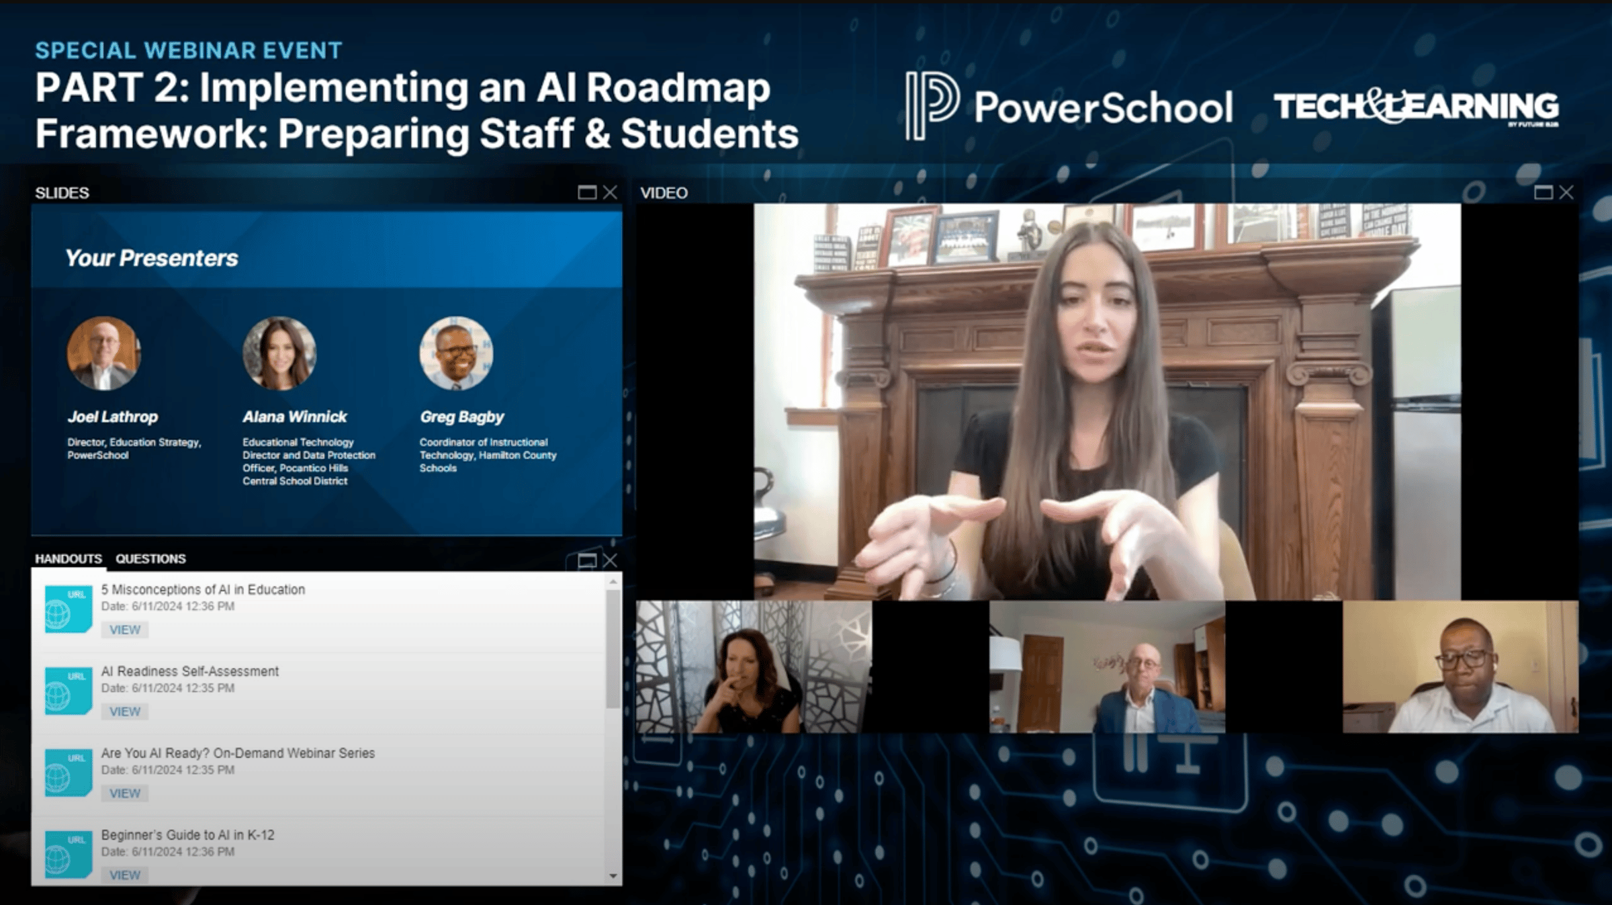Click the 'AI Readiness Self-Assessment' title
Image resolution: width=1612 pixels, height=905 pixels.
coord(189,671)
